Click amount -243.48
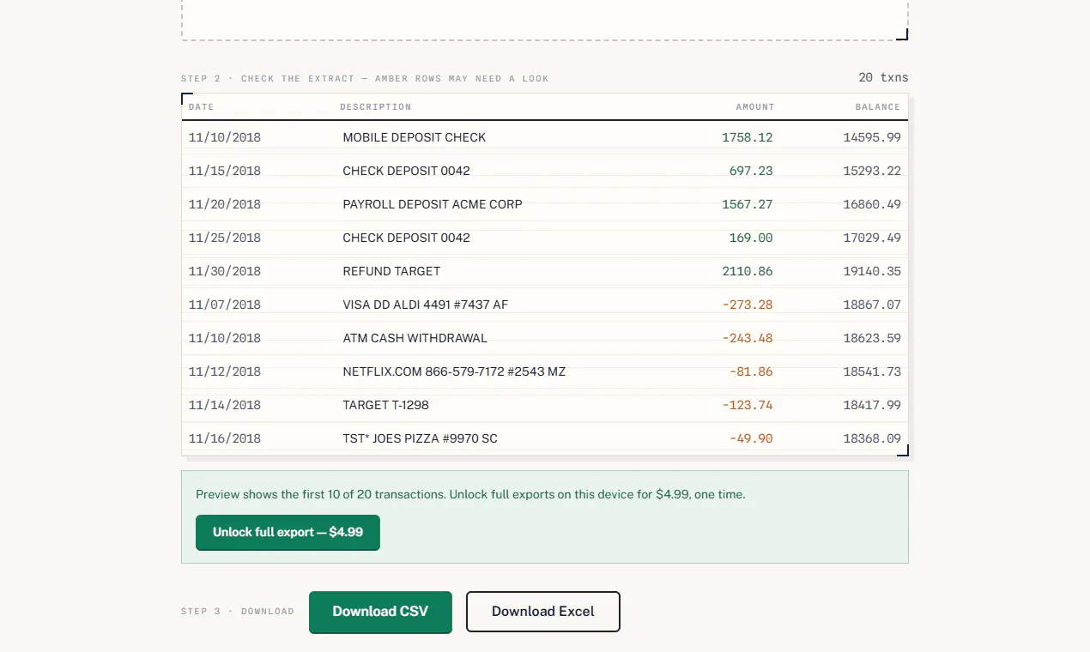The image size is (1090, 652). click(x=748, y=338)
